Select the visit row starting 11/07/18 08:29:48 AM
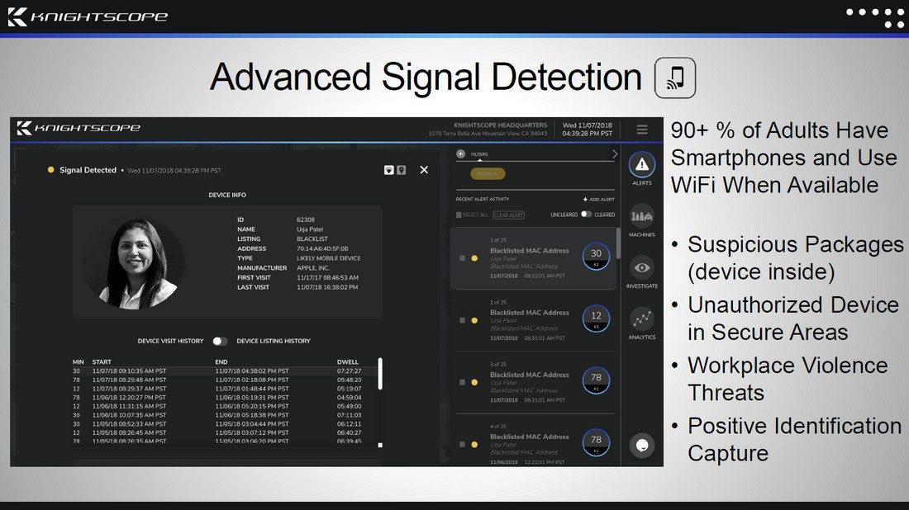The width and height of the screenshot is (909, 510). [224, 380]
